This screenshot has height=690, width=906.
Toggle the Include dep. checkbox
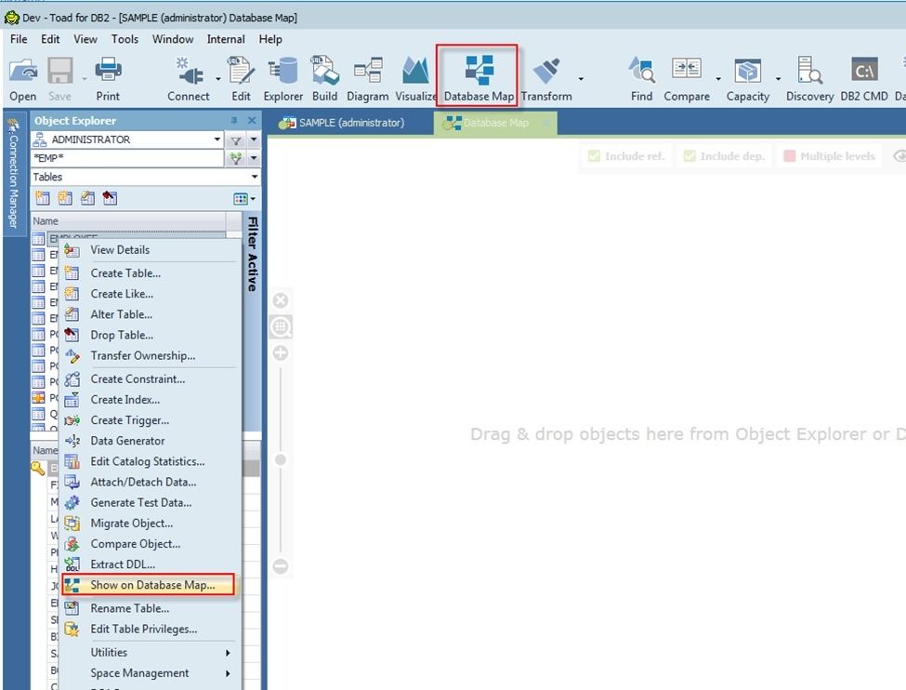[689, 156]
